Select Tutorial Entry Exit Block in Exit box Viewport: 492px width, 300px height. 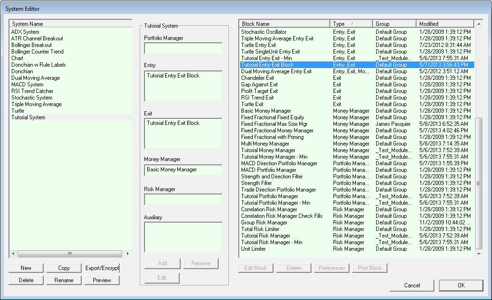point(173,123)
